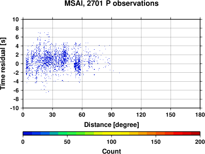This screenshot has height=154, width=205.
Task: Click colorbar tick label '200'
Action: [x=200, y=142]
